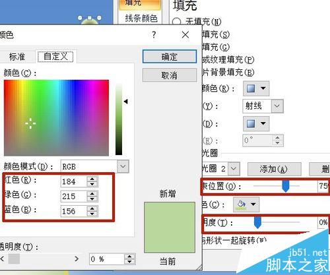Click the 取消 button in color dialog

(170, 75)
